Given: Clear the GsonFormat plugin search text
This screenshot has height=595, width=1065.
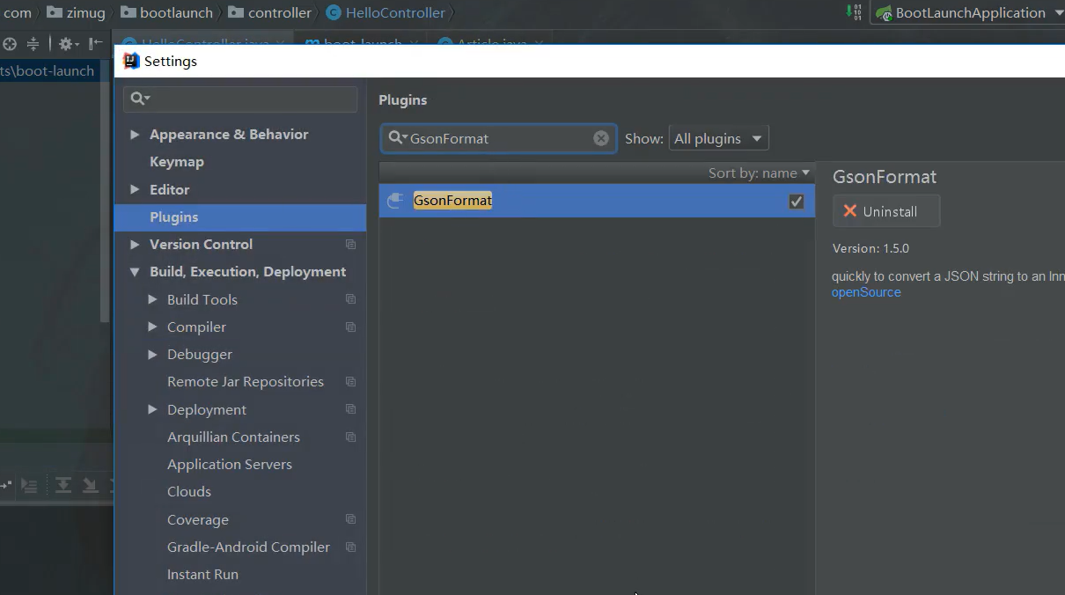Looking at the screenshot, I should pyautogui.click(x=601, y=138).
